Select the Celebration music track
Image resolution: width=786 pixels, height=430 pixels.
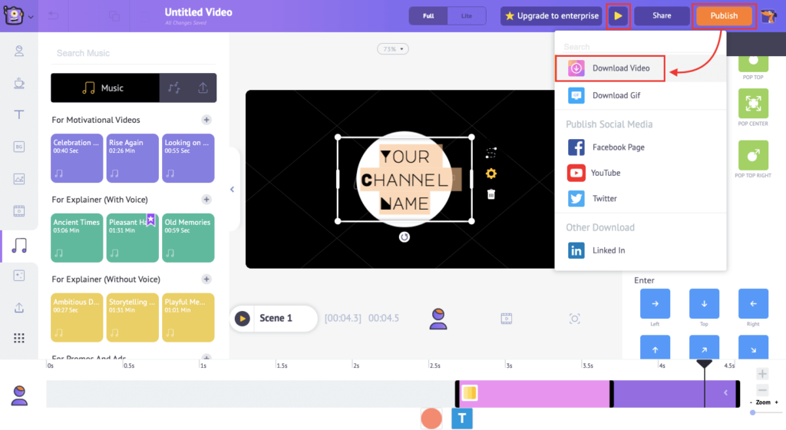pyautogui.click(x=77, y=158)
